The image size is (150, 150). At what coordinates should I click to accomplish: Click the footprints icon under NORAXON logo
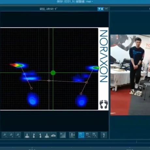click(104, 104)
